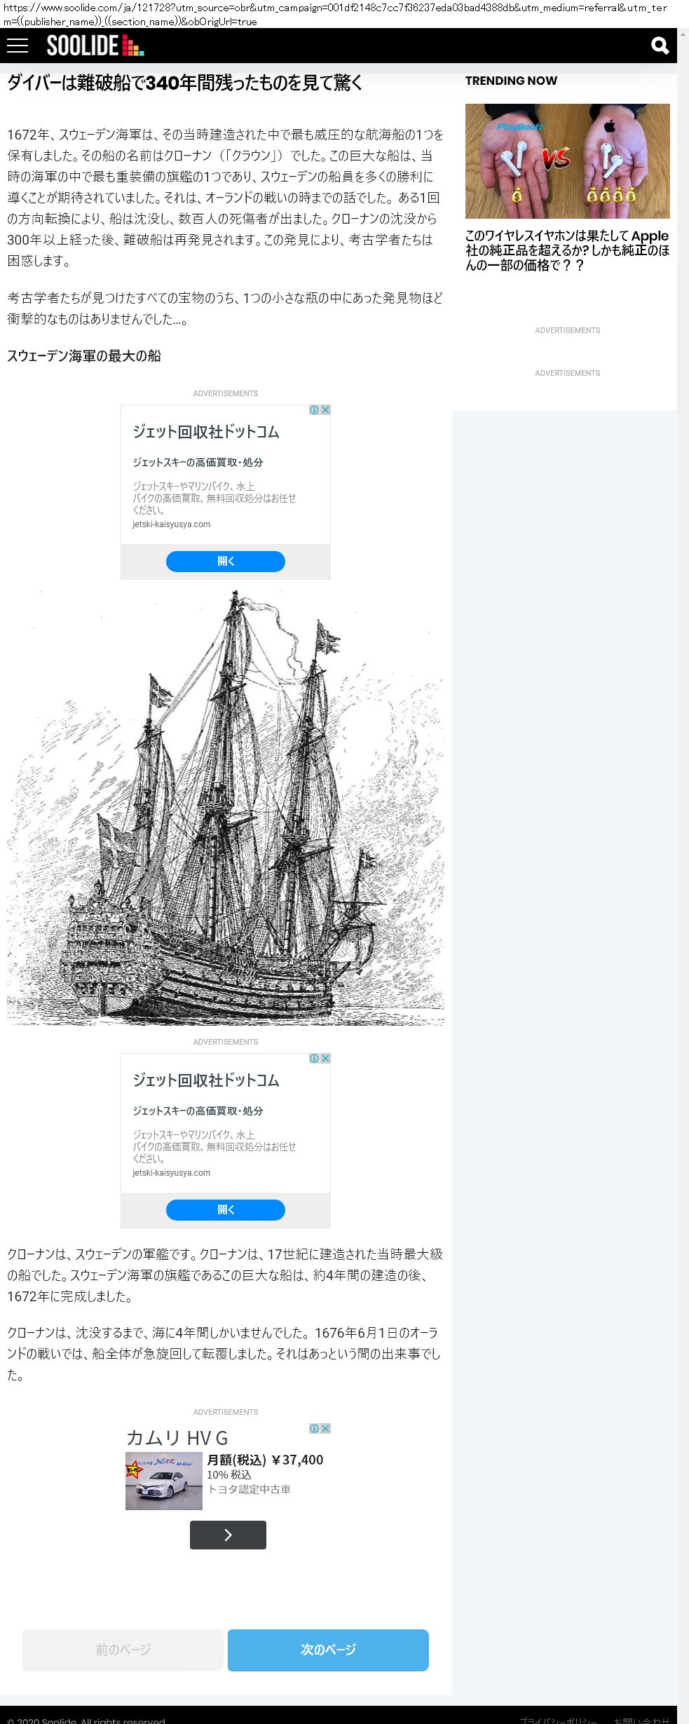Open the hamburger menu icon

point(18,46)
